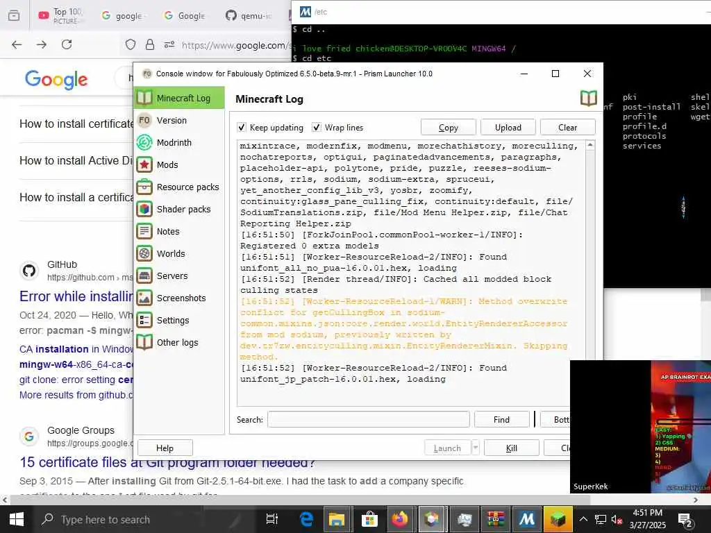Click the Google logo
Viewport: 711px width, 533px height.
[56, 80]
